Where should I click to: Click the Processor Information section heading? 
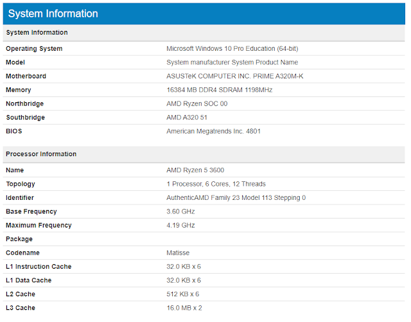click(41, 154)
